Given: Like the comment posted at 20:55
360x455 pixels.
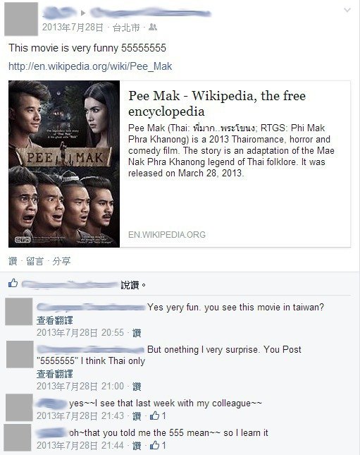Looking at the screenshot, I should coord(137,333).
